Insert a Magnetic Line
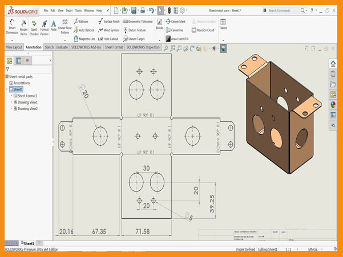The height and width of the screenshot is (257, 343). tap(84, 39)
